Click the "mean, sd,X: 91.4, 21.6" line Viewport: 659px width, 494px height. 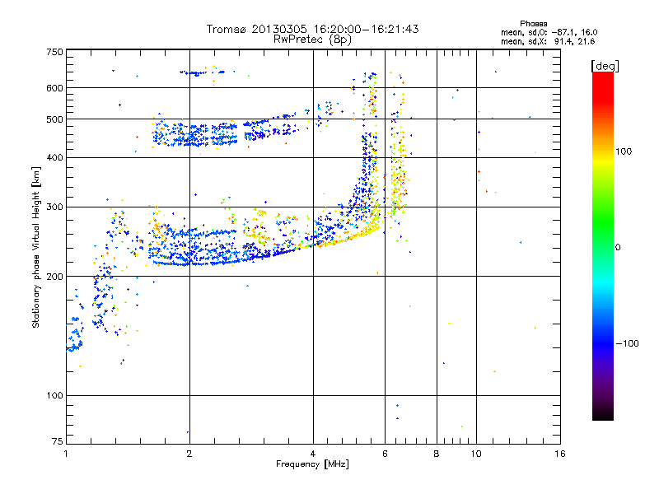(548, 41)
